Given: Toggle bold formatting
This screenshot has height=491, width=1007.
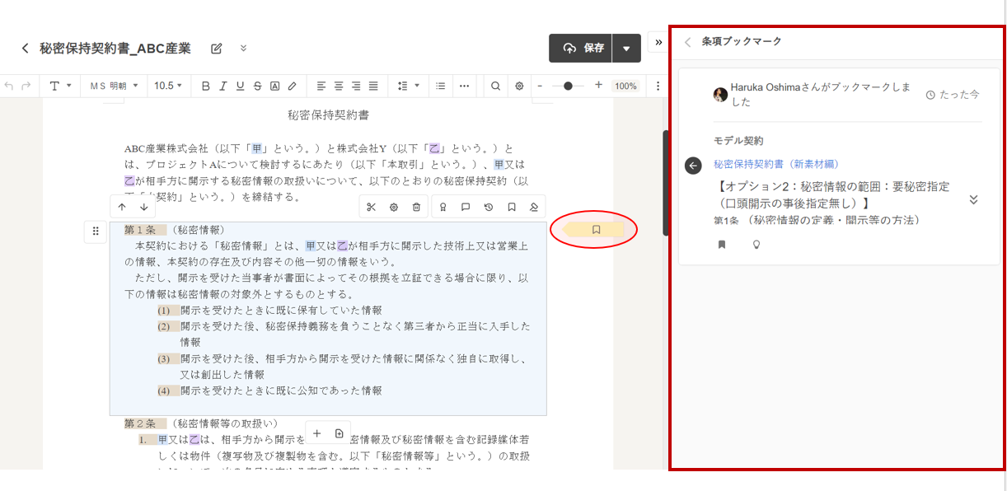Looking at the screenshot, I should [x=205, y=86].
